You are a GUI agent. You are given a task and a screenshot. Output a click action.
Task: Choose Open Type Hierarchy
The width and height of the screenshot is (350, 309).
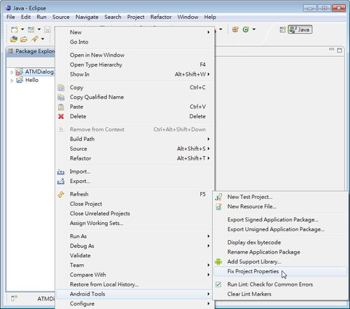(135, 64)
